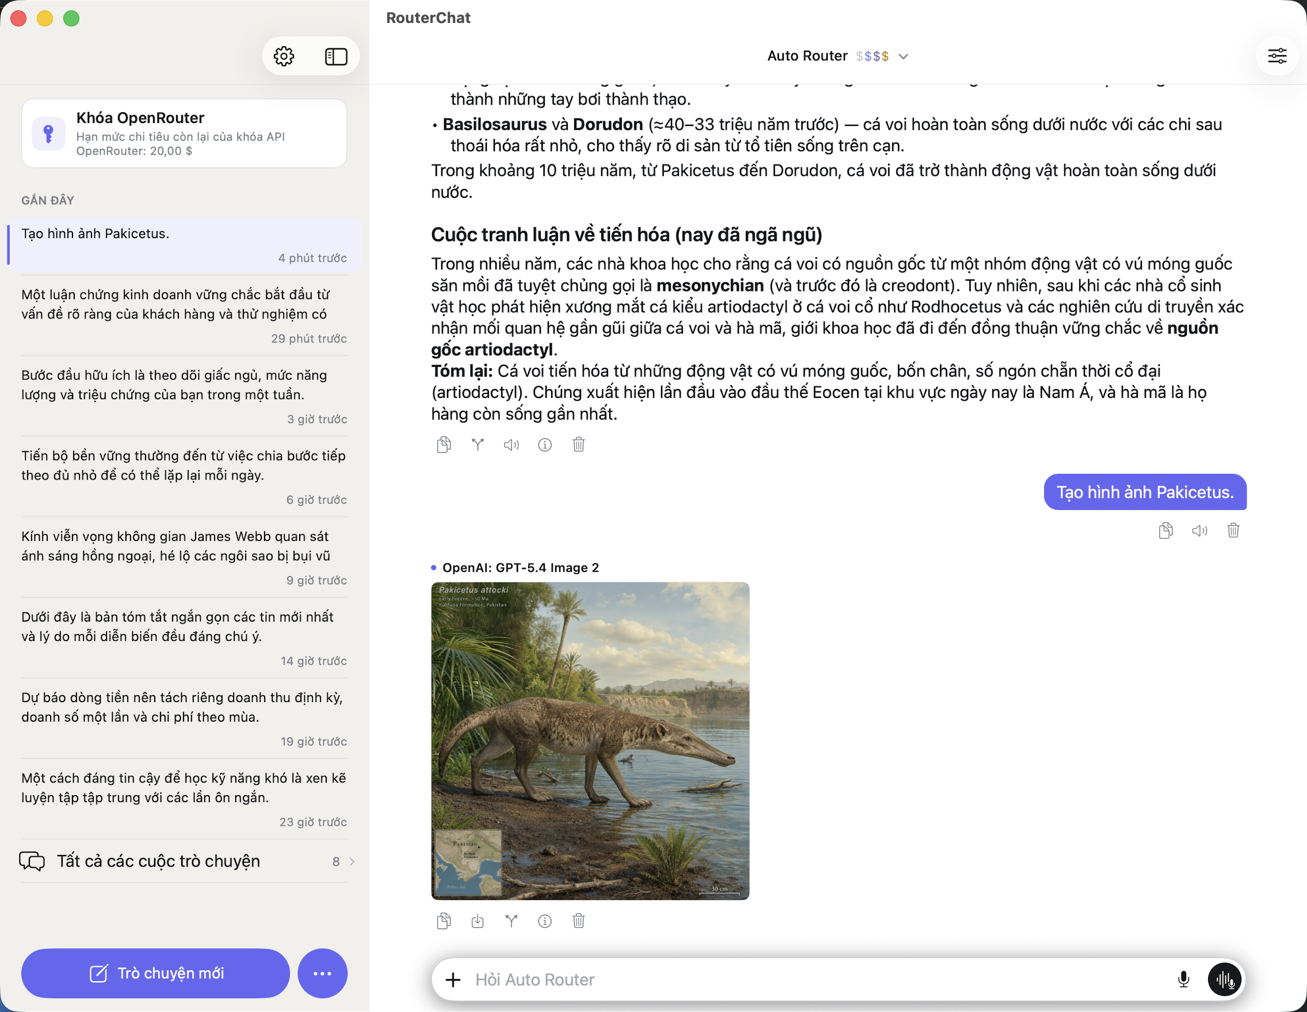The height and width of the screenshot is (1012, 1307).
Task: Open model parameters sliders icon
Action: pos(1277,56)
